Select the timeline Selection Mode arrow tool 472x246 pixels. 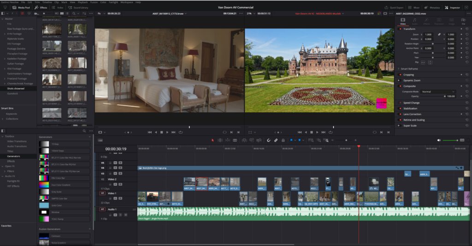[212, 140]
